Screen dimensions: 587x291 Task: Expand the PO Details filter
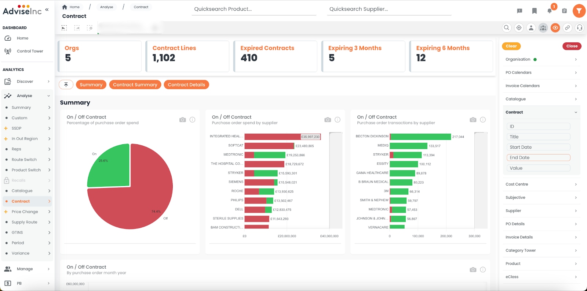click(x=541, y=224)
